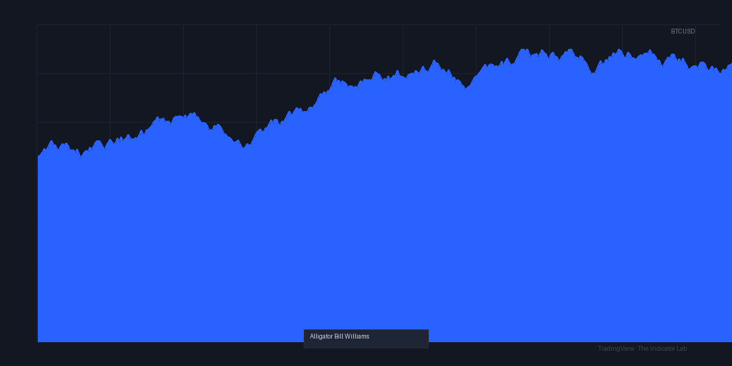Screen dimensions: 732x366
Task: Click the dark margin left of the chart
Action: (x=18, y=183)
